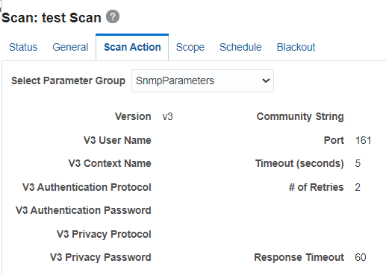Click the Community String label

coord(300,116)
